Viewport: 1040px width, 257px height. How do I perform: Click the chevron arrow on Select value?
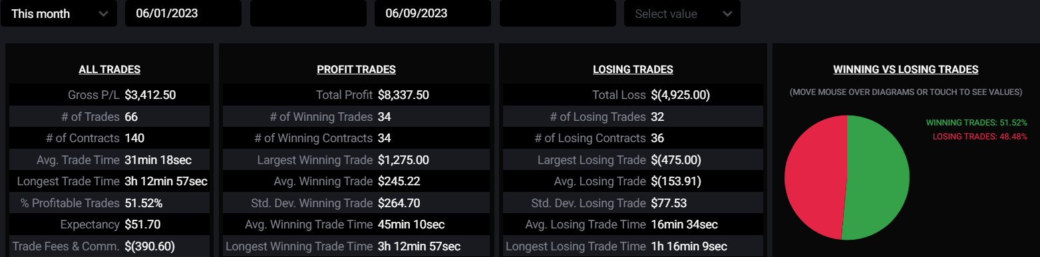[x=727, y=14]
